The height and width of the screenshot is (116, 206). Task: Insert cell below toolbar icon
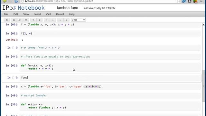pyautogui.click(x=47, y=20)
